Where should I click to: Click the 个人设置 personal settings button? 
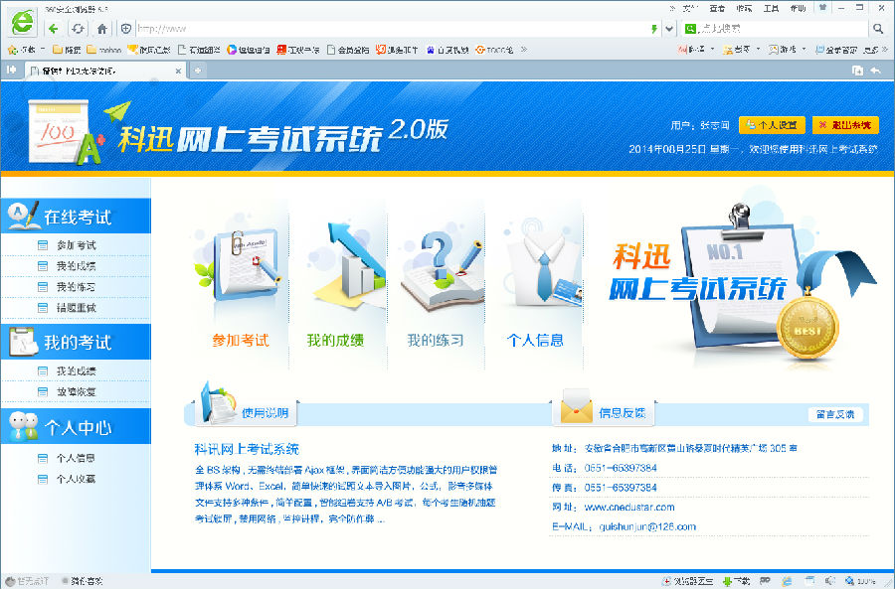[x=772, y=125]
